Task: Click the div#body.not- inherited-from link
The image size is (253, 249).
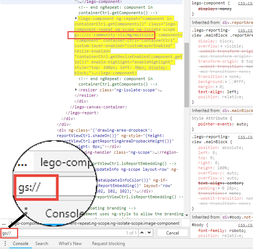Action: point(237,217)
